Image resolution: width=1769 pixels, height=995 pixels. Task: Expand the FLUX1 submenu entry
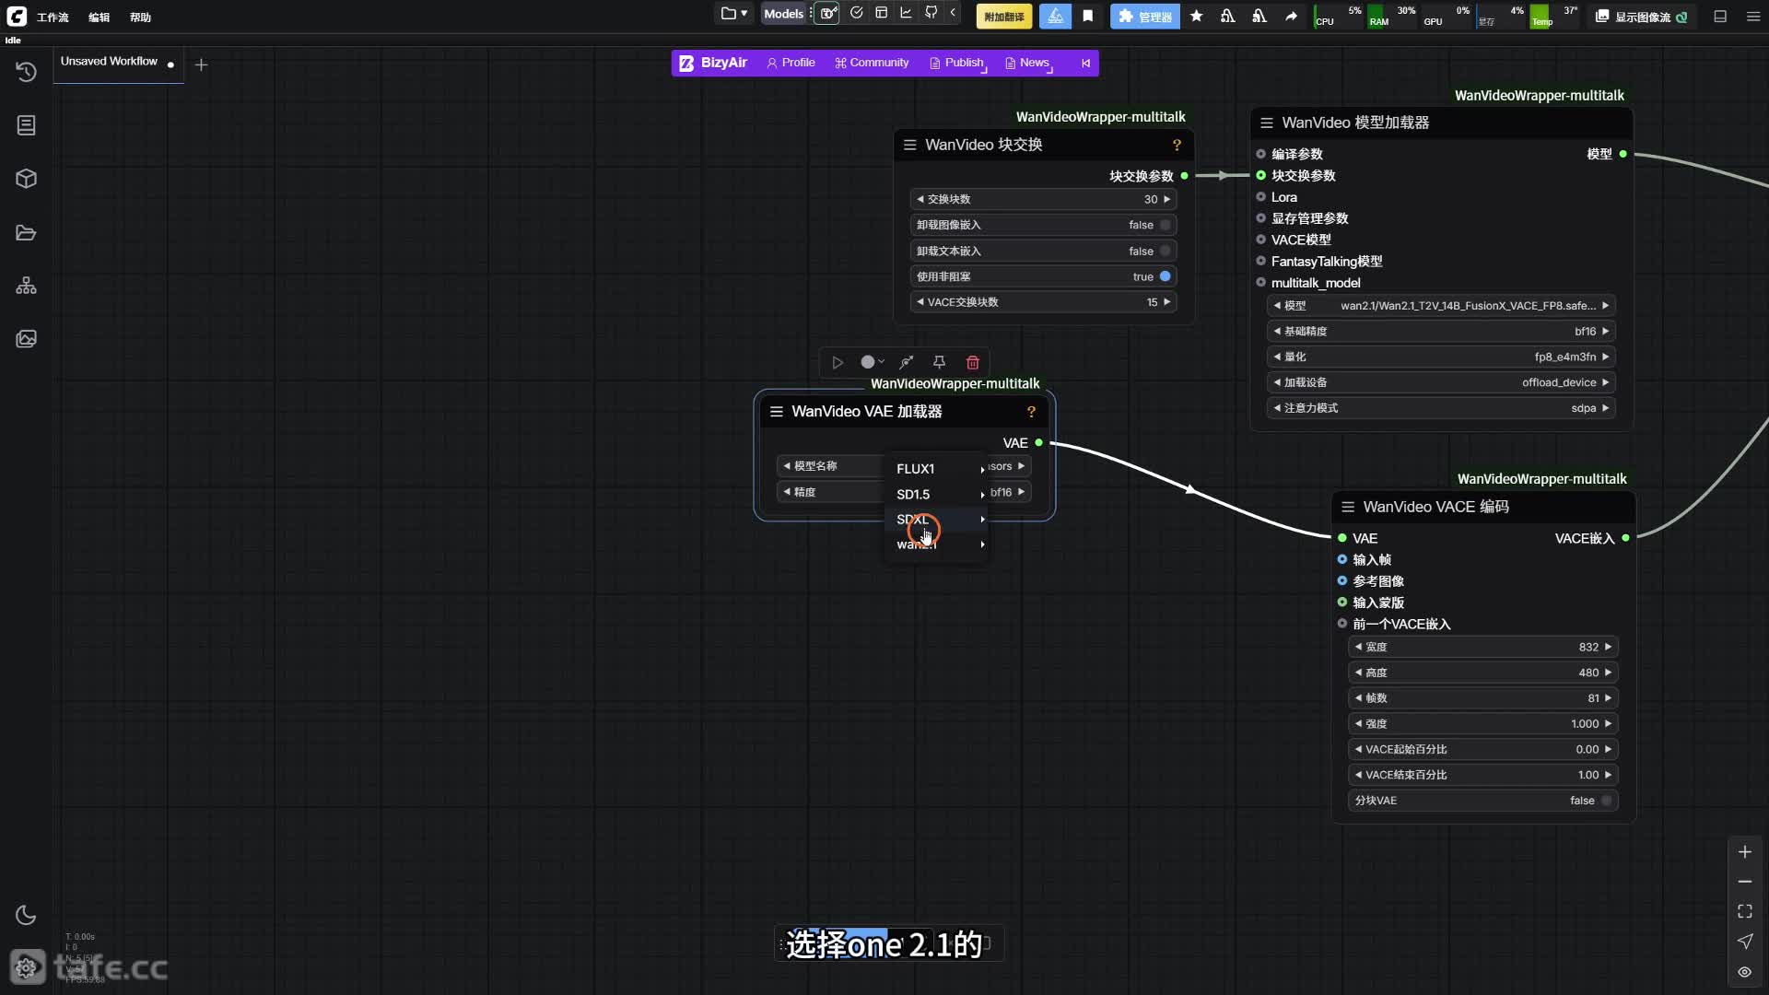point(937,469)
